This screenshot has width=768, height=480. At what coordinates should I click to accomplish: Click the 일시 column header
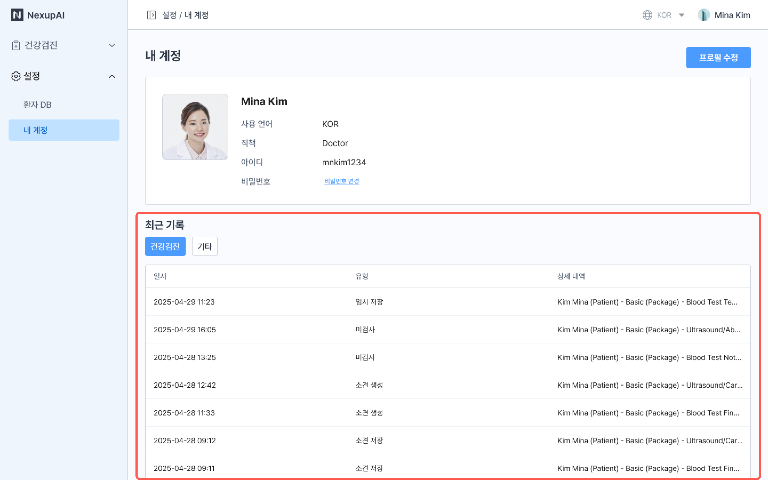tap(160, 276)
